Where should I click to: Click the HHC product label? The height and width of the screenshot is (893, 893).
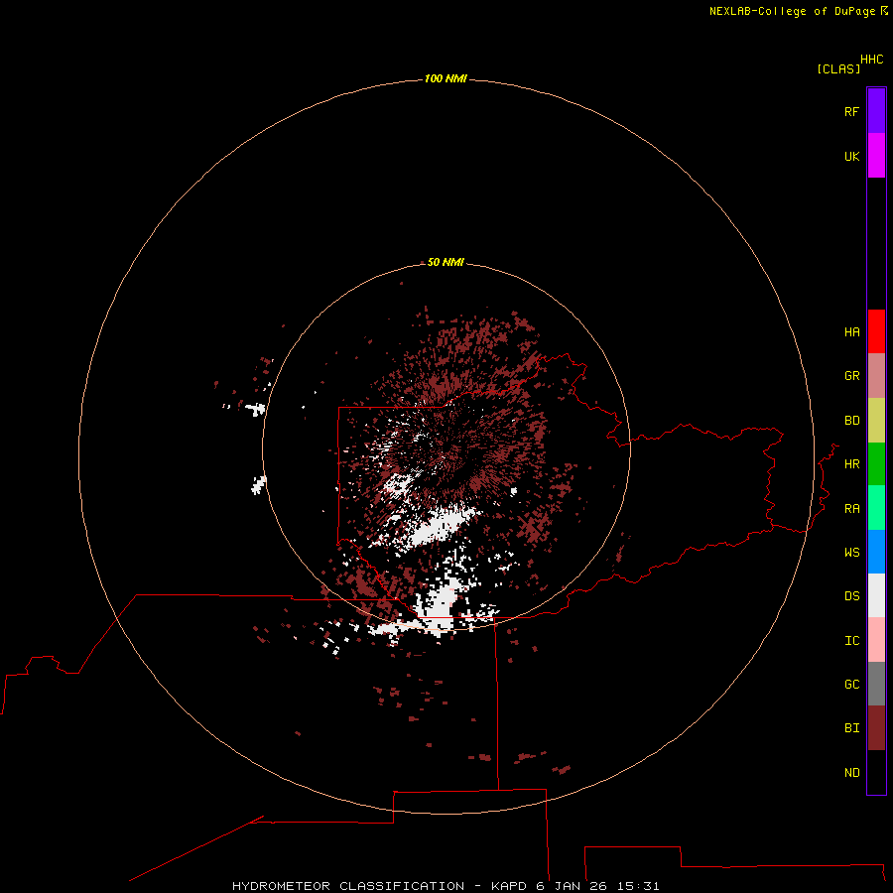[872, 60]
